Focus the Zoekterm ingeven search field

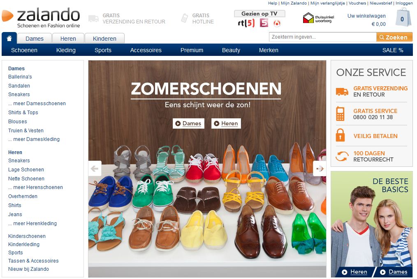tap(322, 37)
